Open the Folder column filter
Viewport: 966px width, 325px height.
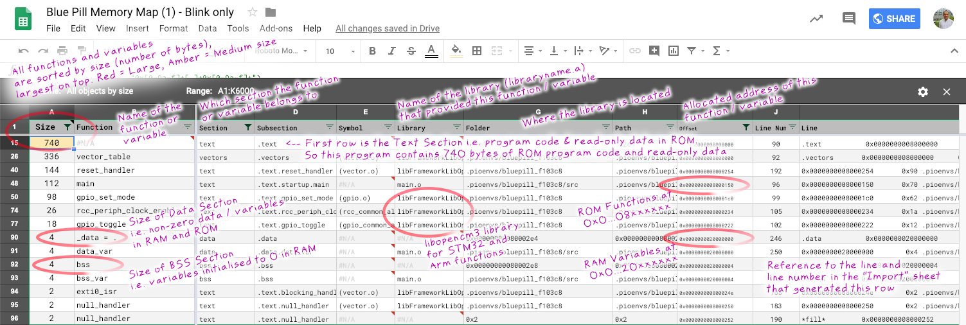pos(605,127)
